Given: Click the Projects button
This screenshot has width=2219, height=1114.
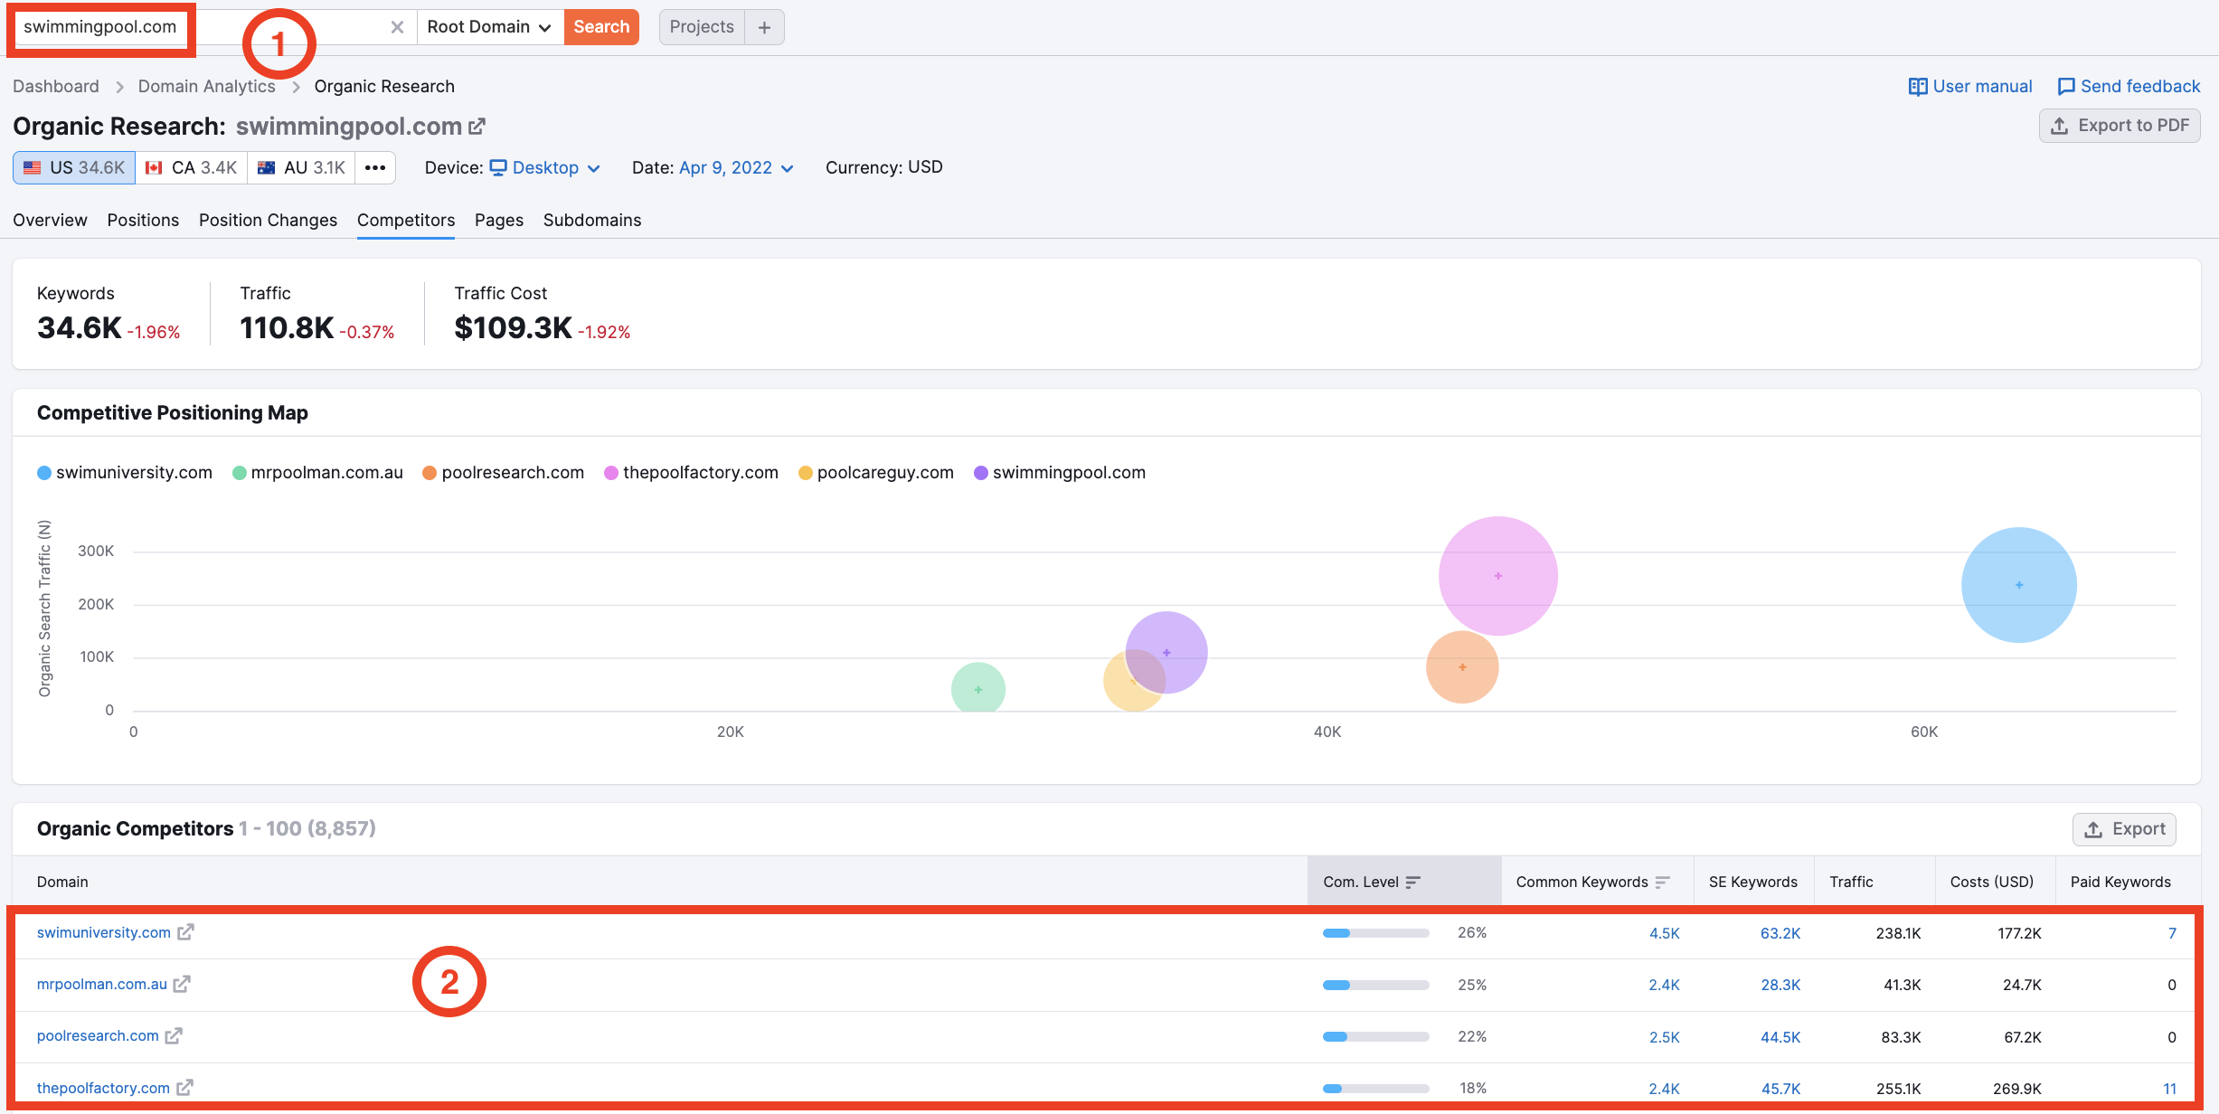Looking at the screenshot, I should (702, 25).
